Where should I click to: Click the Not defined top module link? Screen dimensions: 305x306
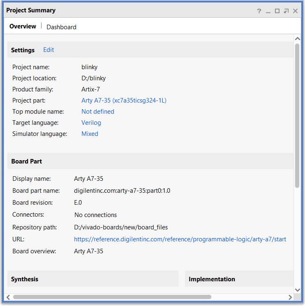98,112
